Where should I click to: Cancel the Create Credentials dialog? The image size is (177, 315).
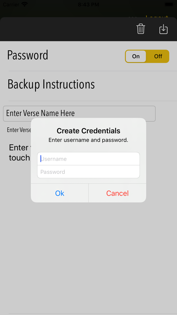(x=117, y=193)
